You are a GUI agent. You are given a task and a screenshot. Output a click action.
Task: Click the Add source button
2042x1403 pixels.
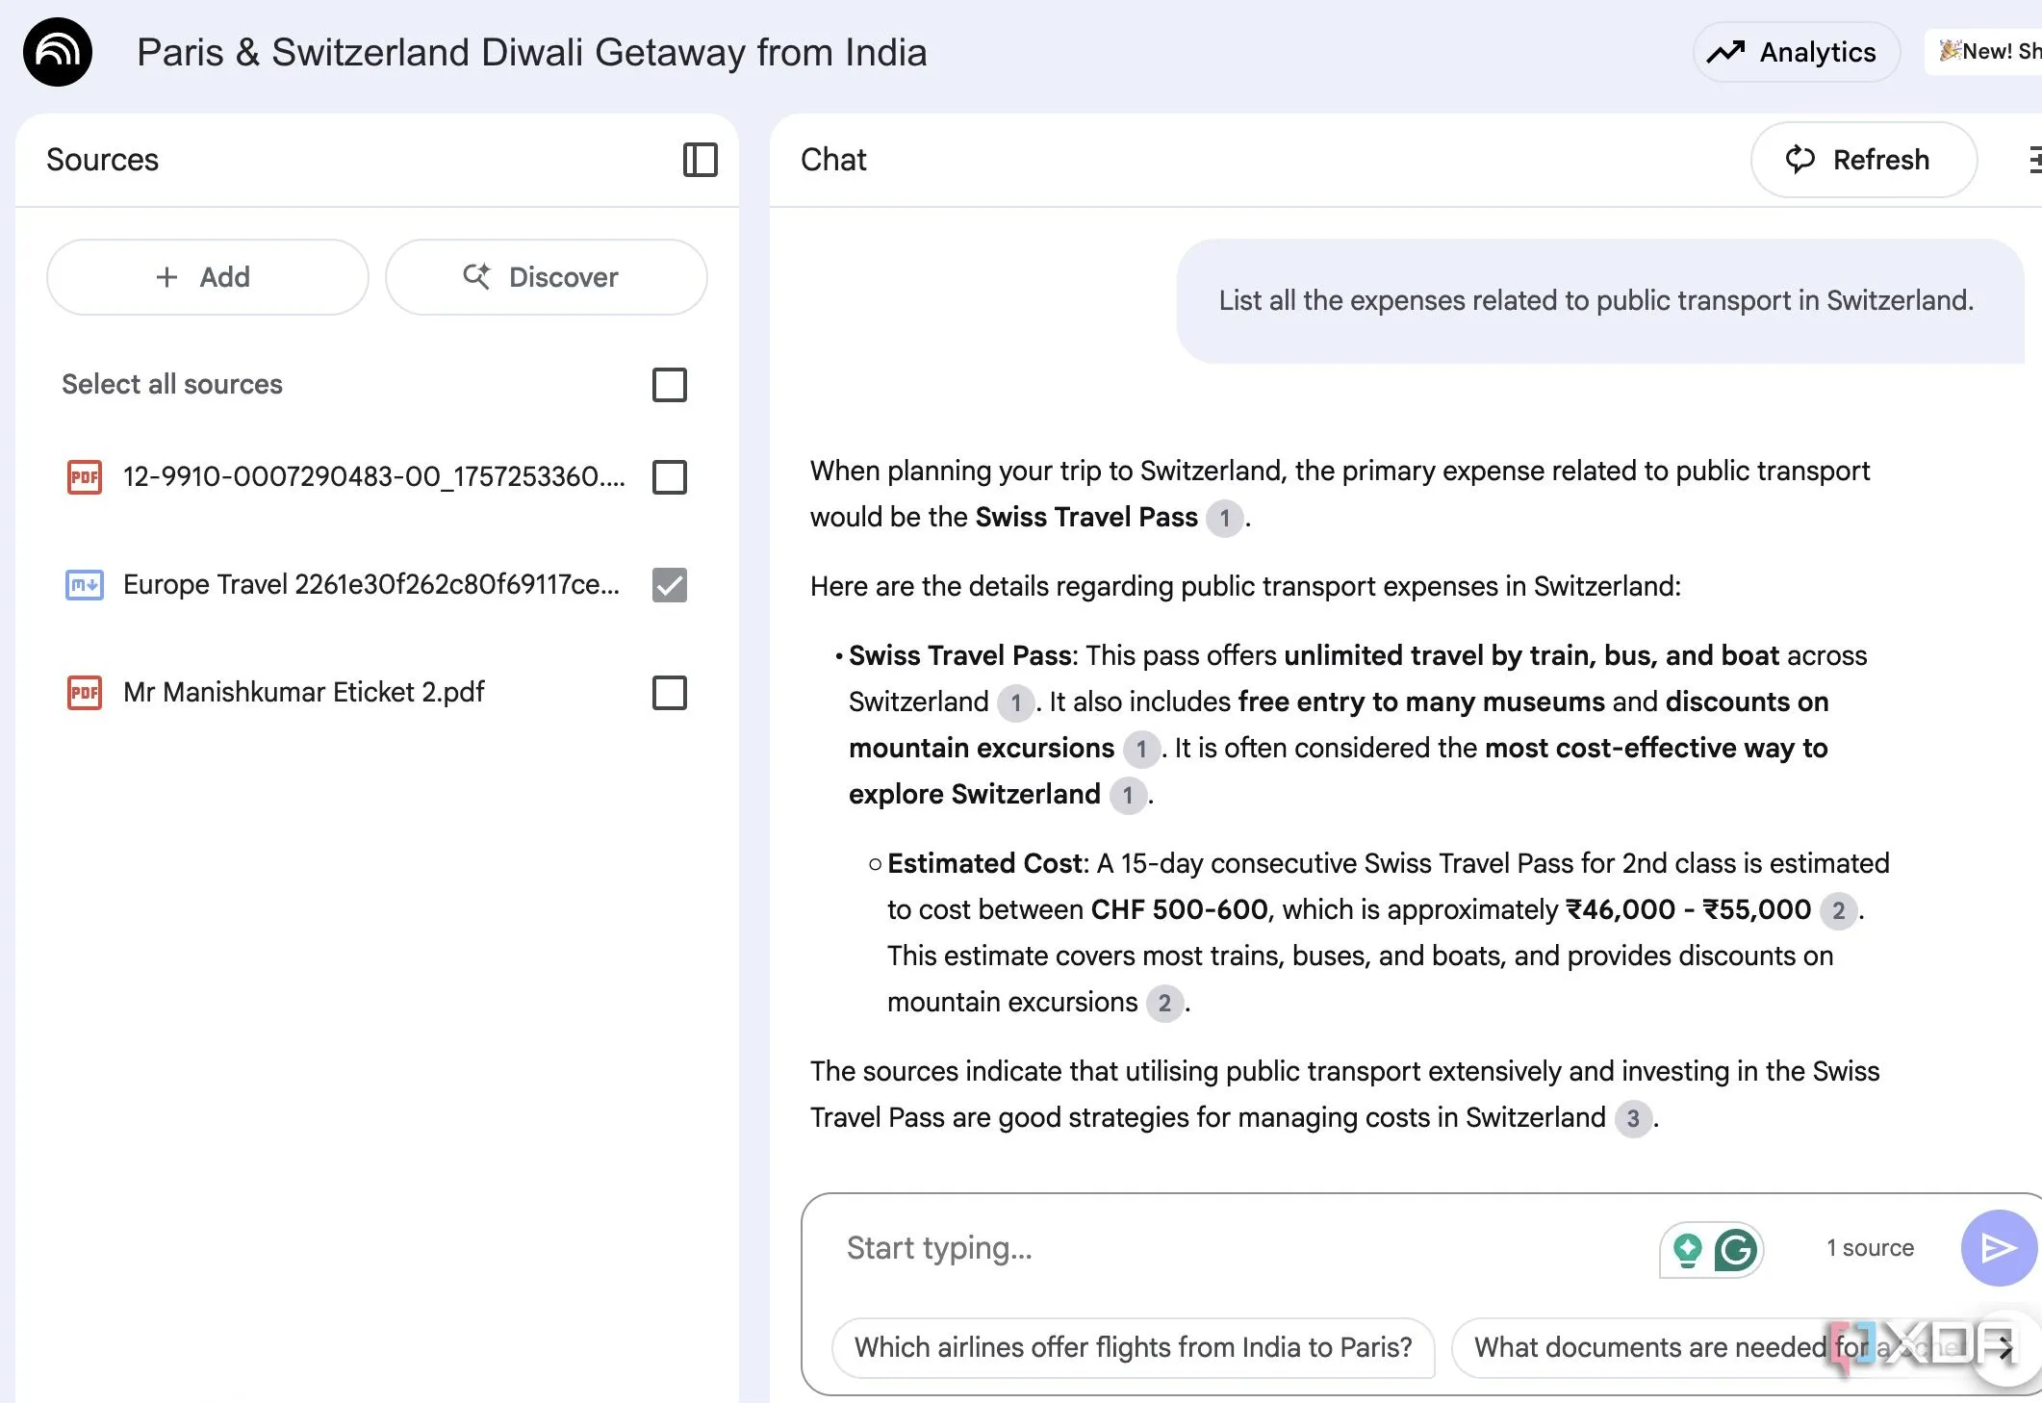tap(207, 277)
